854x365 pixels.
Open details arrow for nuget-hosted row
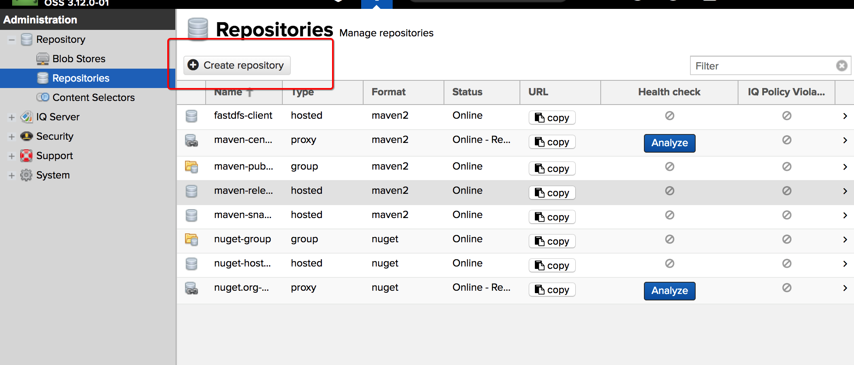pos(845,264)
